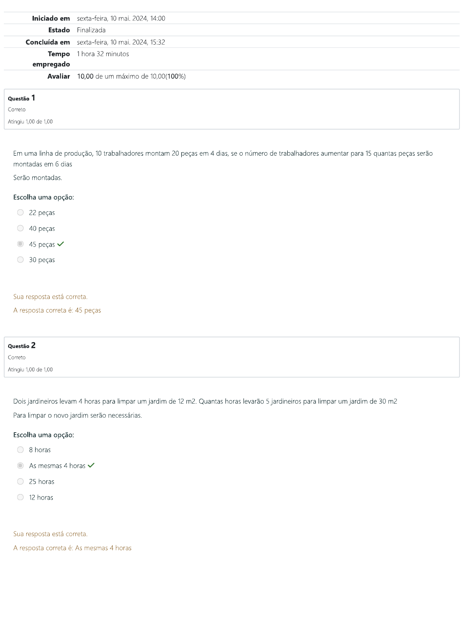Select the "8 horas" radio option
The image size is (463, 636).
tap(20, 450)
